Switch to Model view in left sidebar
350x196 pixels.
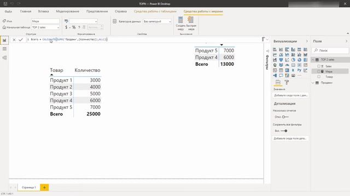[4, 58]
